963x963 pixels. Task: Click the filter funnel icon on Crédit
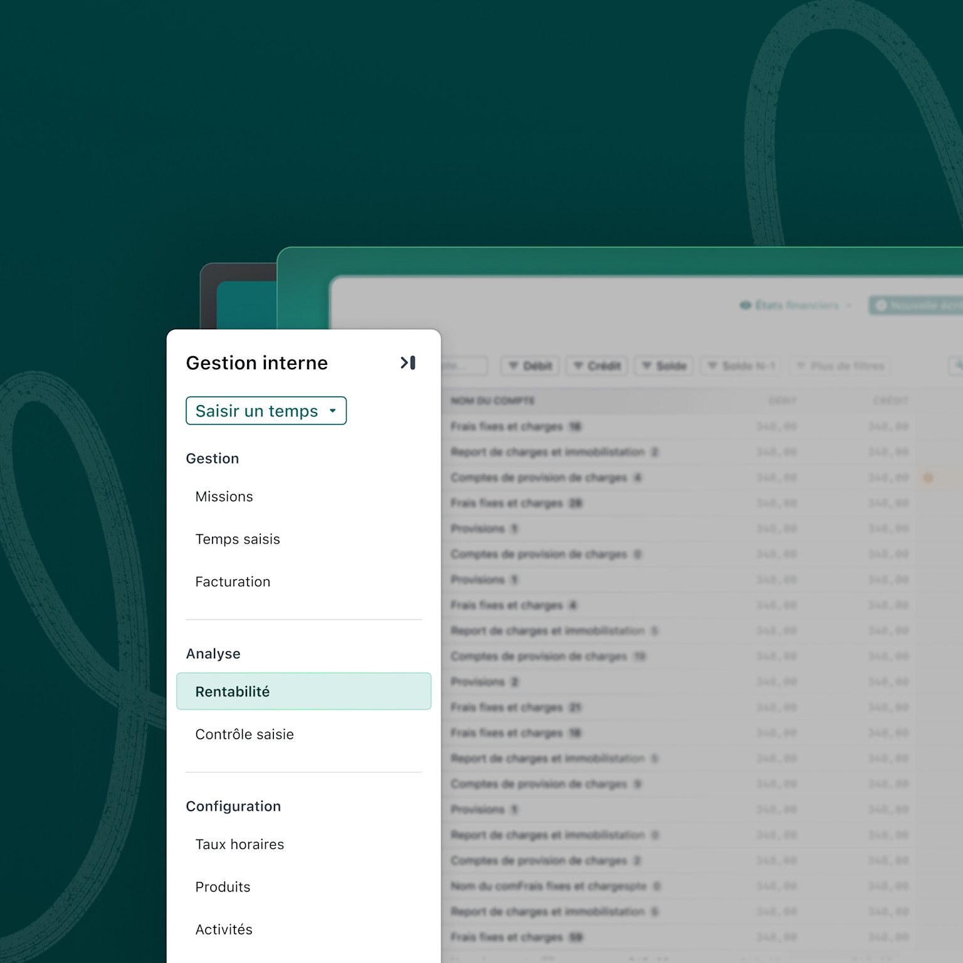579,366
